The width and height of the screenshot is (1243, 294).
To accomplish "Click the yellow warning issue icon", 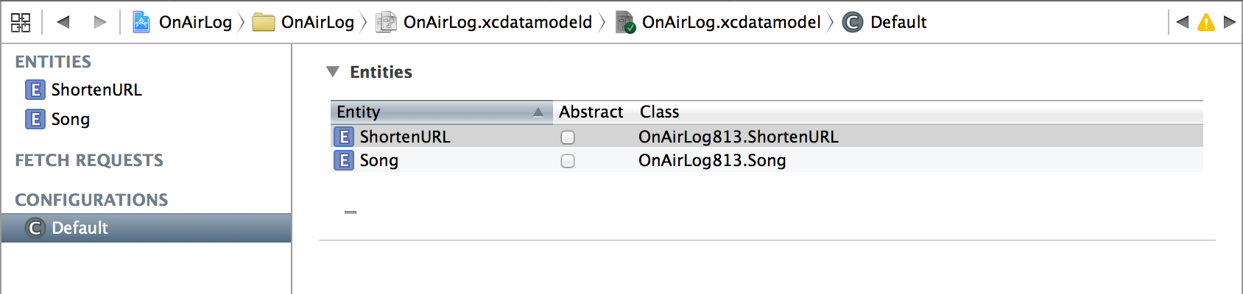I will pos(1205,22).
